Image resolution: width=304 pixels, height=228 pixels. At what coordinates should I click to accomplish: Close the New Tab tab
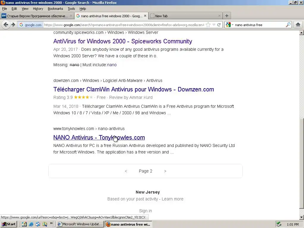coord(219,16)
